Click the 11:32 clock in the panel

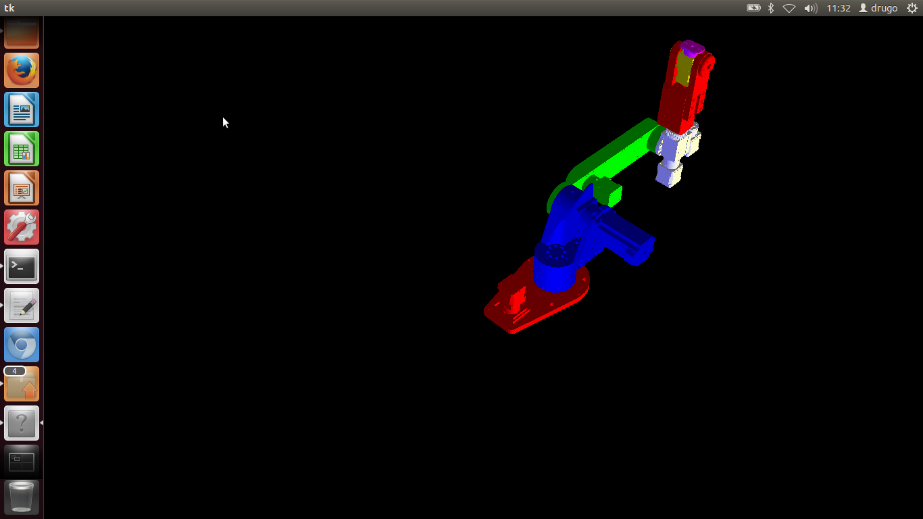coord(839,8)
